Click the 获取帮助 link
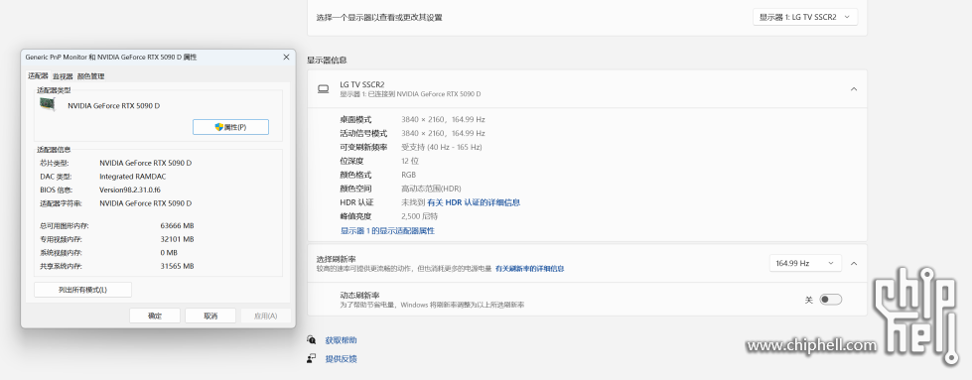This screenshot has width=972, height=380. [341, 340]
